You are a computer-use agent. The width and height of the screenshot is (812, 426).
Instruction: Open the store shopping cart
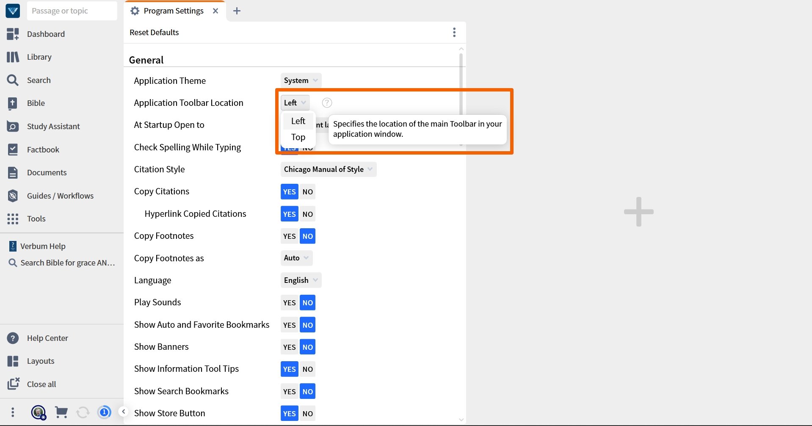[61, 412]
